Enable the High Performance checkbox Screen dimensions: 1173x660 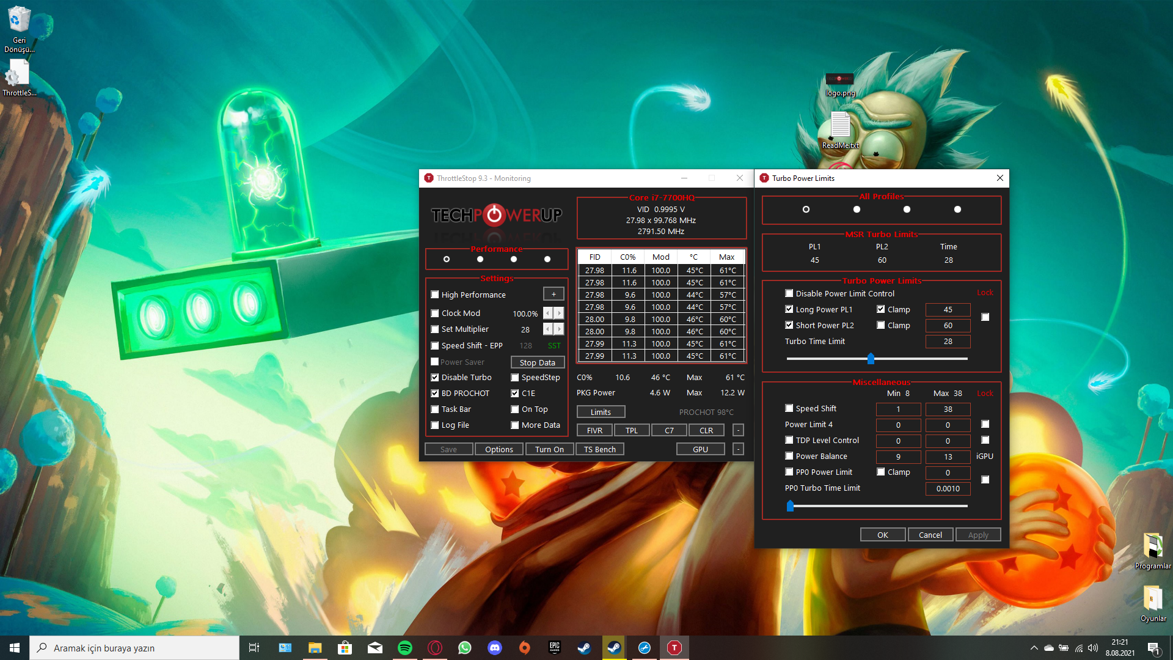click(435, 295)
